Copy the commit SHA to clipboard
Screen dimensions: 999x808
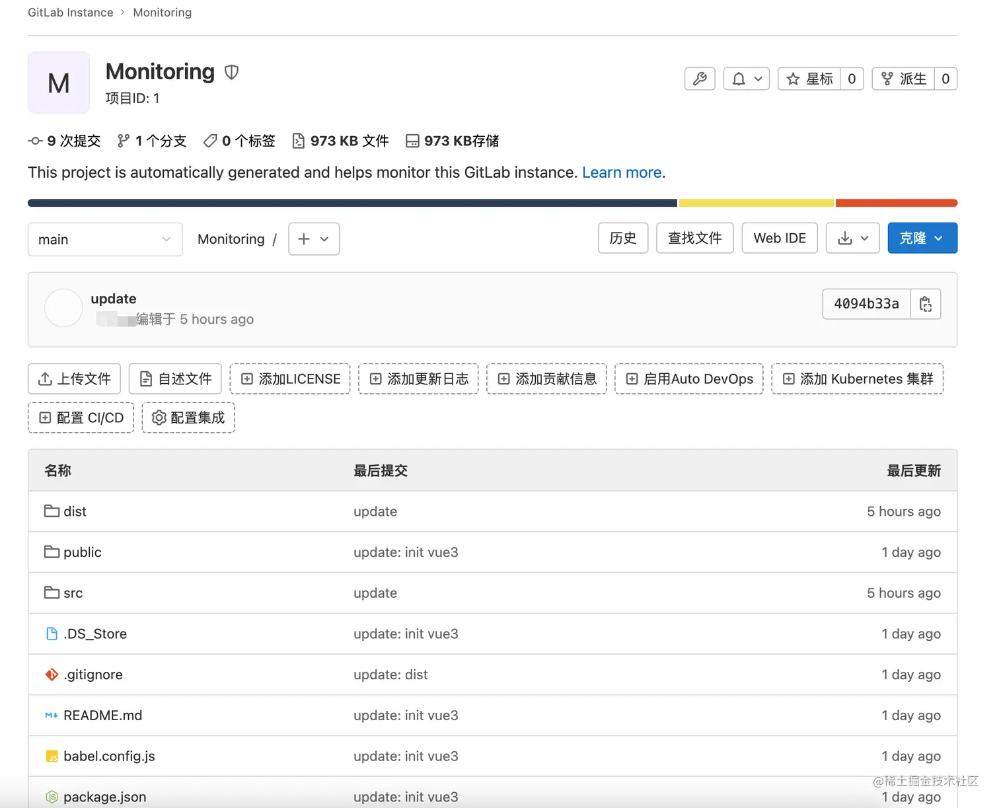click(x=926, y=304)
